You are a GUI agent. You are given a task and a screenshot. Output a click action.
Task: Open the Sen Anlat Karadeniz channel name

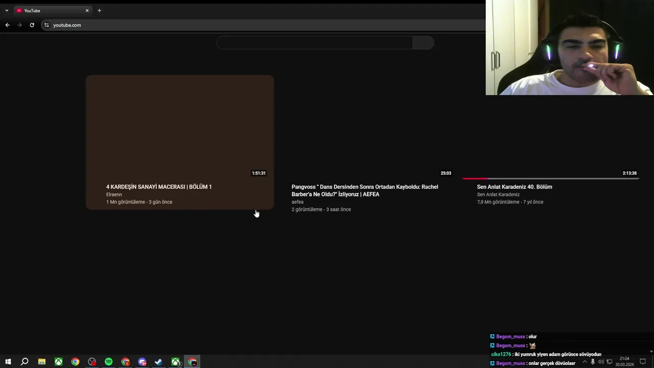click(x=498, y=195)
